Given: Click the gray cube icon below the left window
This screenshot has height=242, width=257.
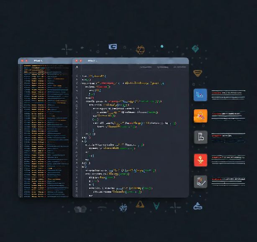Looking at the screenshot, I should tap(80, 208).
